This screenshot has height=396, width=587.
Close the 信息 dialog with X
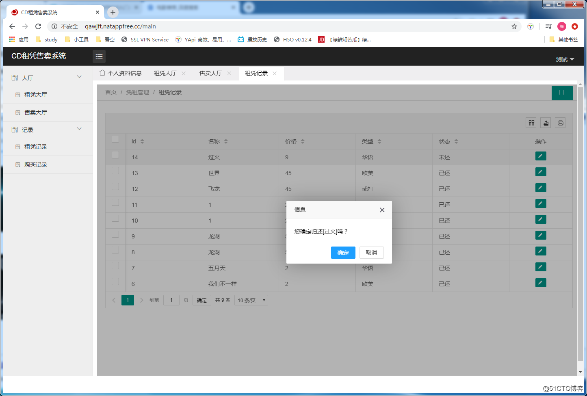382,210
